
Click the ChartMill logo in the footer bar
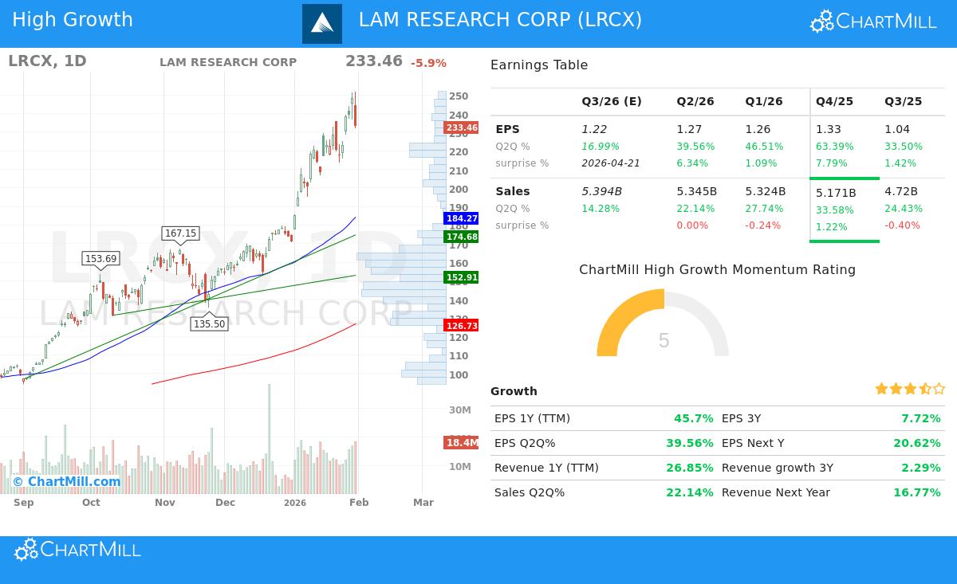(x=77, y=549)
